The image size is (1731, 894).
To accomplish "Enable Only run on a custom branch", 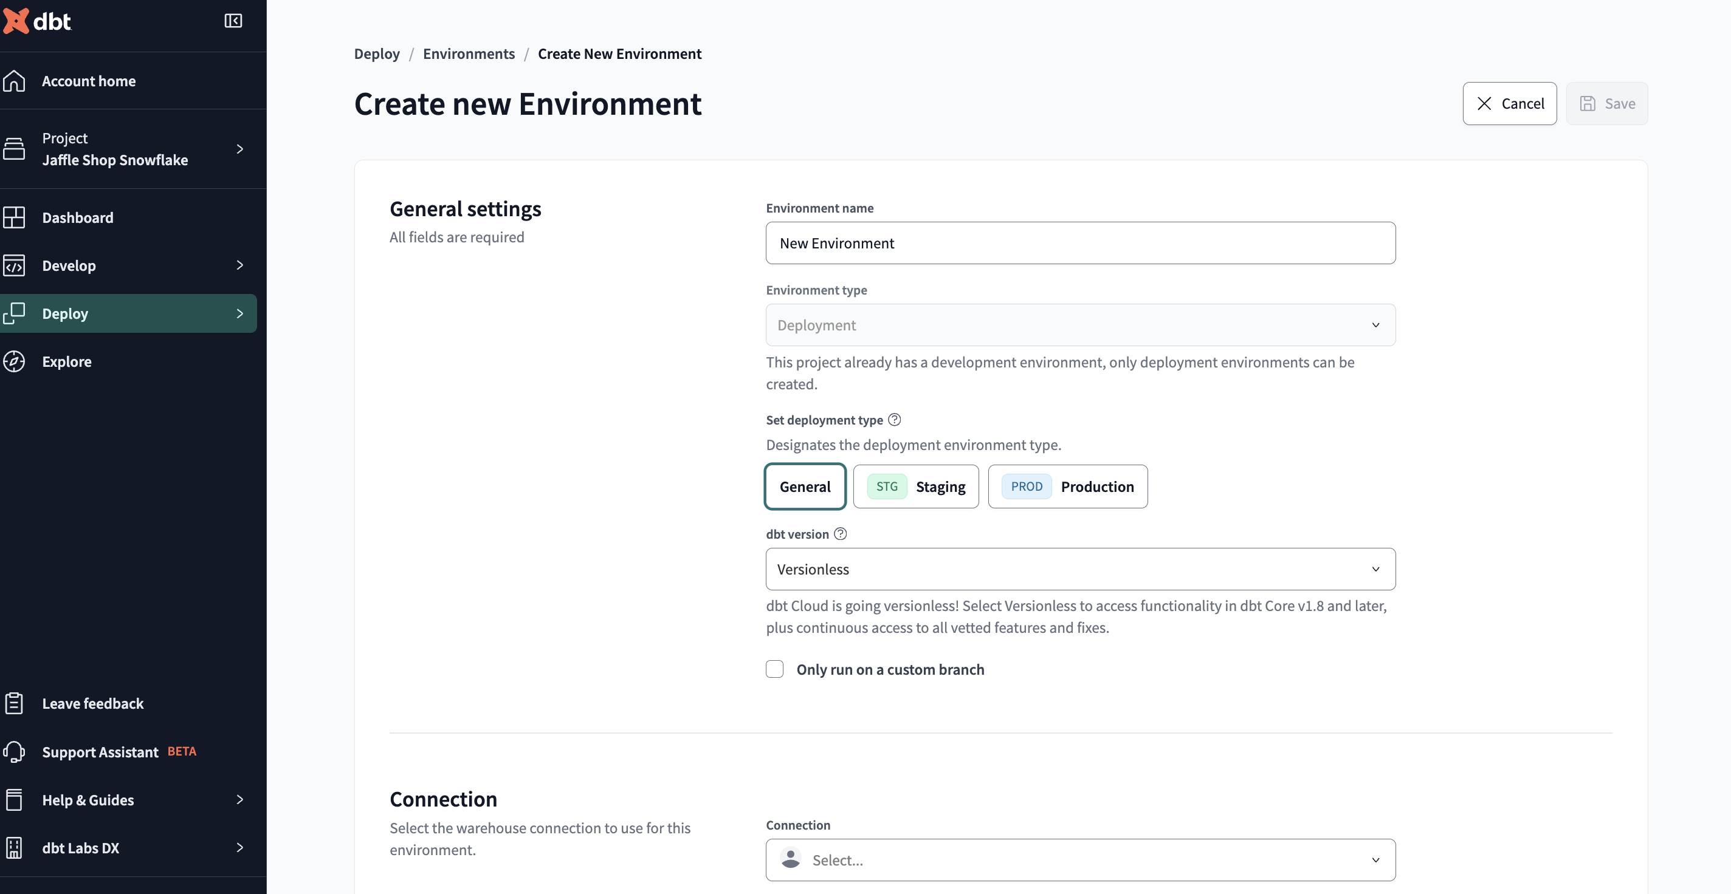I will (774, 669).
